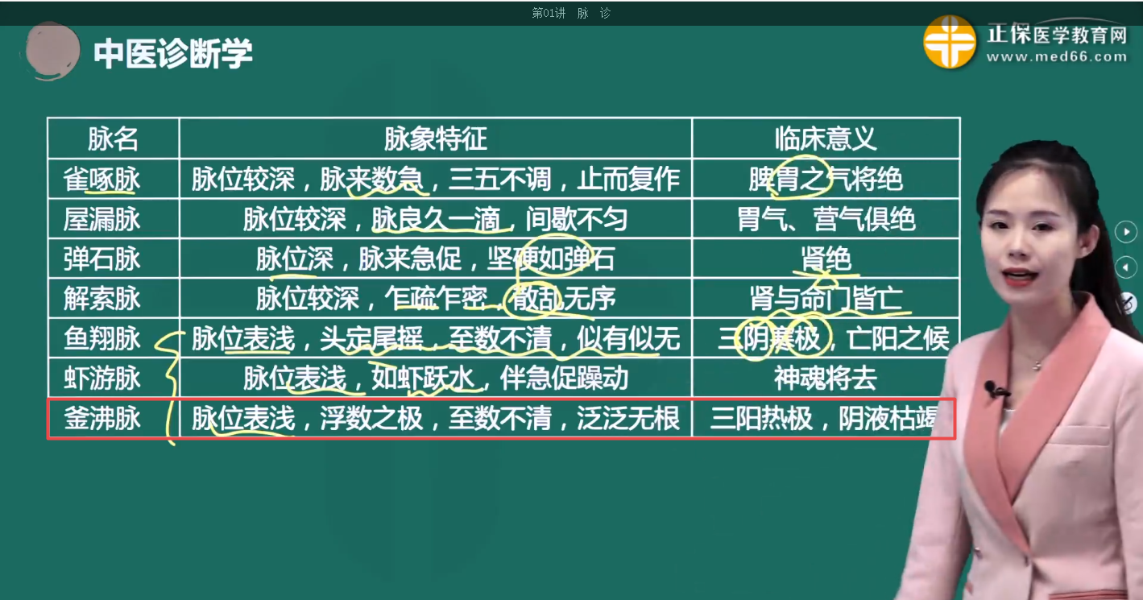Select the 脉象特征 column header

435,139
